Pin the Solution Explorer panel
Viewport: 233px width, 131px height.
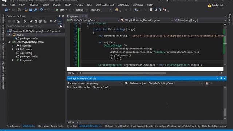tap(59, 16)
